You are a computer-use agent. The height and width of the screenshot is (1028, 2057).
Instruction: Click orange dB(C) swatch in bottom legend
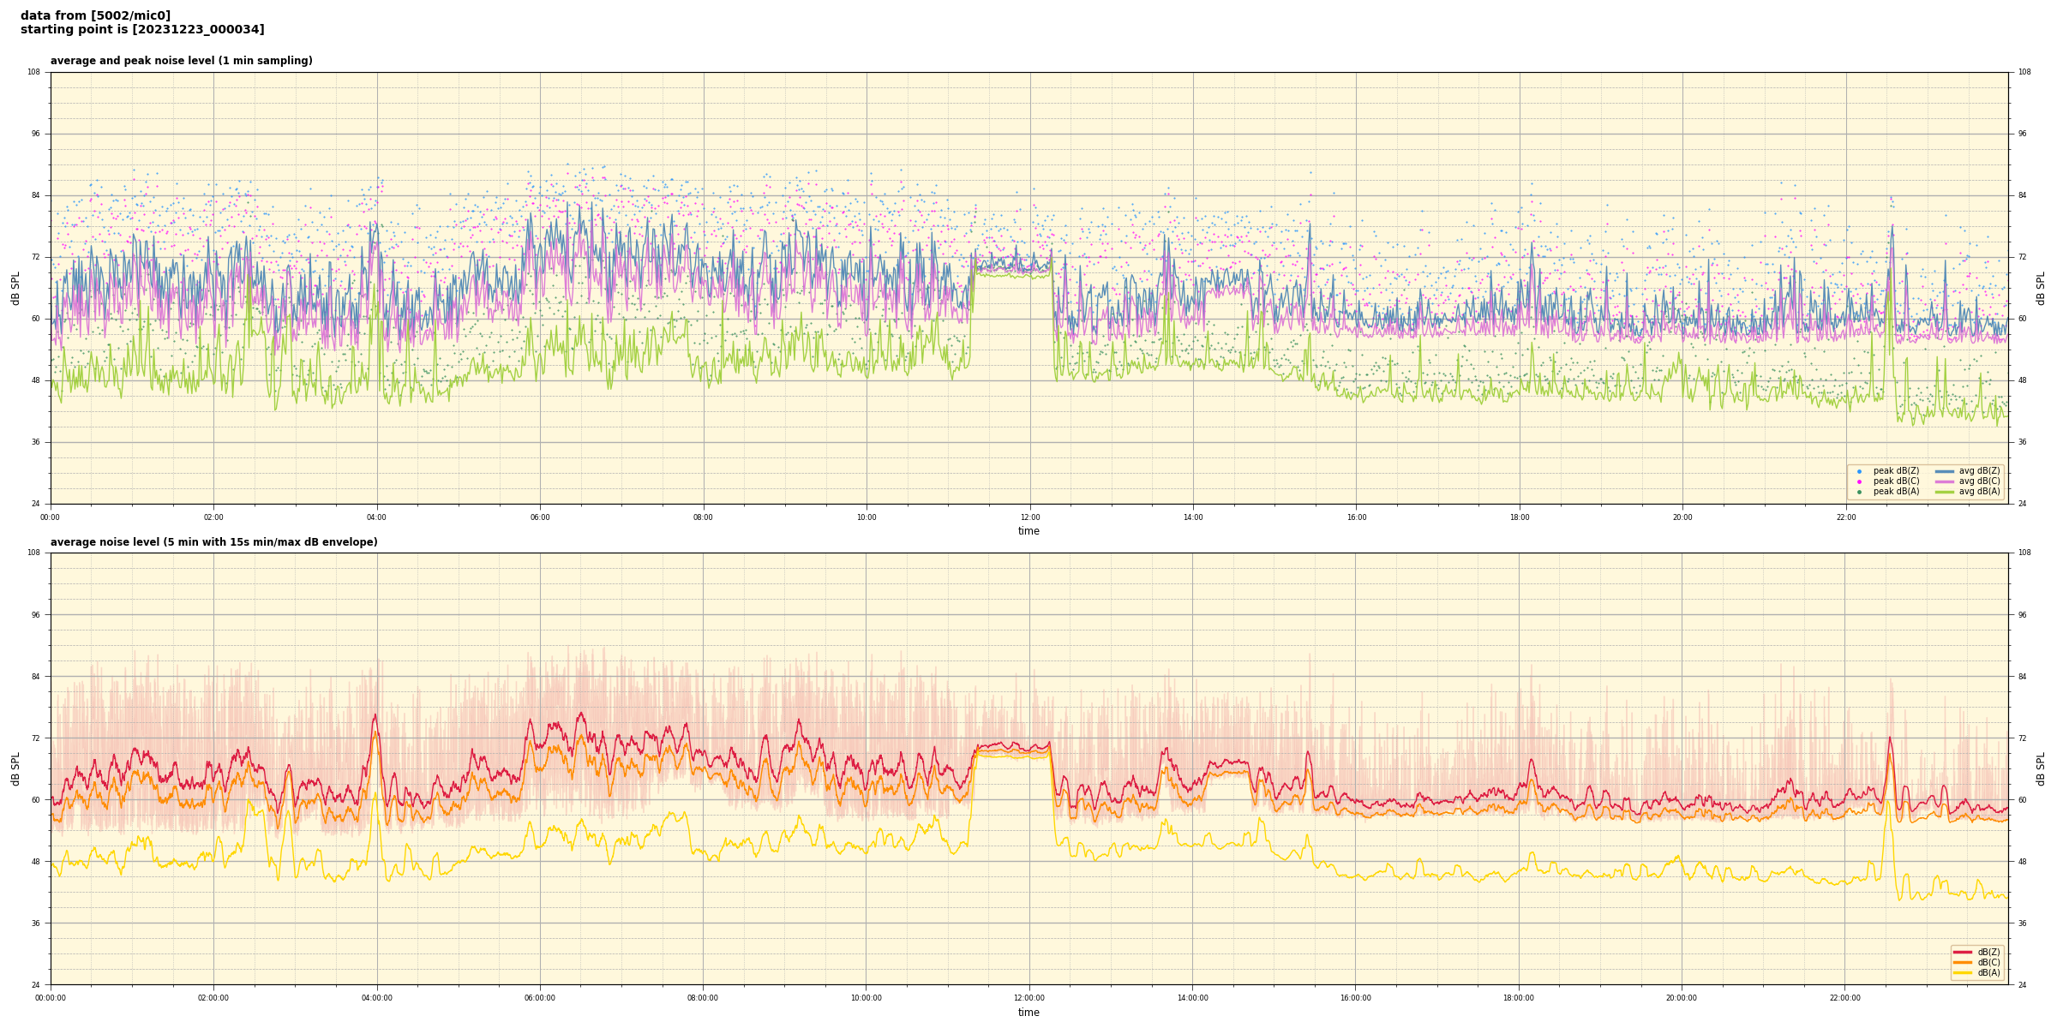(1962, 962)
